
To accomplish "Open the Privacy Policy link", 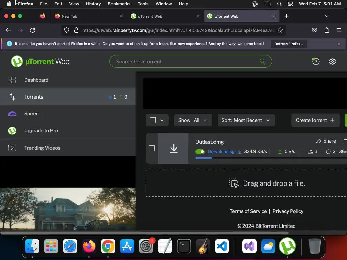I will coord(288,211).
